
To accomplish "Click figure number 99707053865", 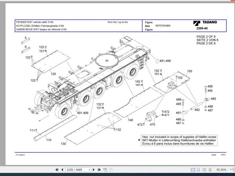I will [x=163, y=25].
